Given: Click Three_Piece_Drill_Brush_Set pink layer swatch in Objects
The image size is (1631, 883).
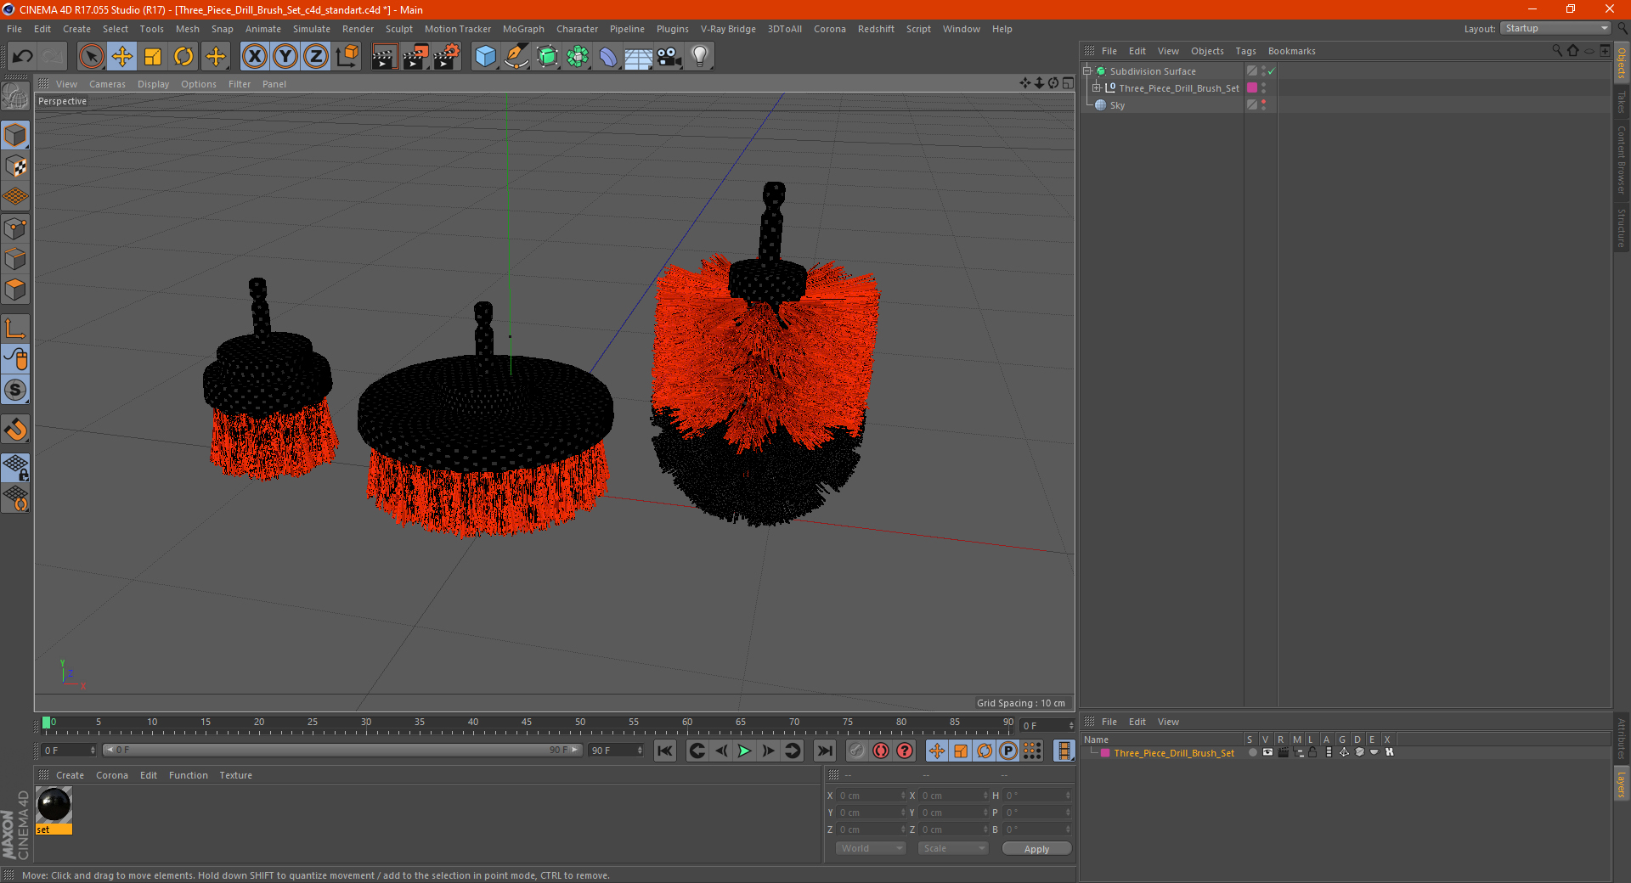Looking at the screenshot, I should coord(1251,87).
